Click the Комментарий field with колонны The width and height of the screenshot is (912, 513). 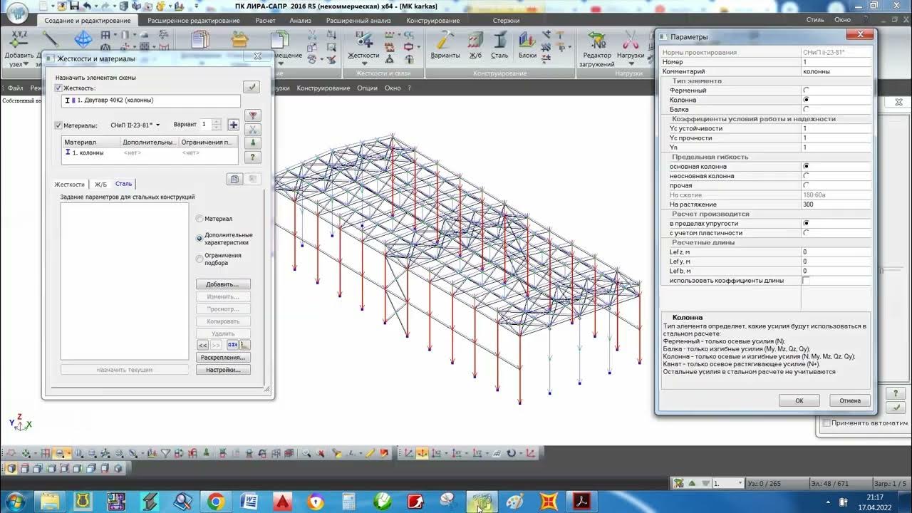[x=836, y=71]
